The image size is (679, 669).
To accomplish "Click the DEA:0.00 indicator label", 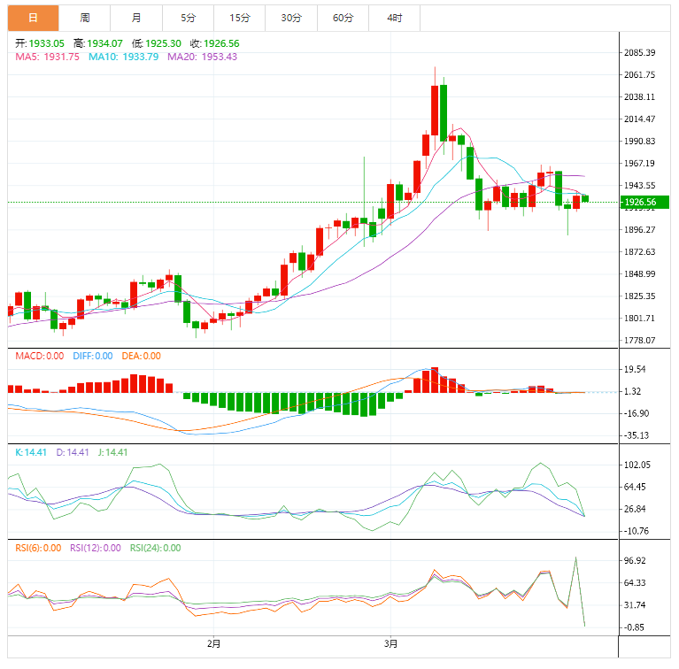I will pyautogui.click(x=141, y=356).
